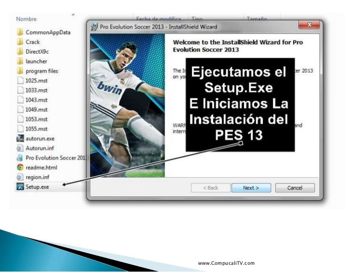
Task: Select the Pro Evolution Soccer 2013 installer package icon
Action: (20, 157)
